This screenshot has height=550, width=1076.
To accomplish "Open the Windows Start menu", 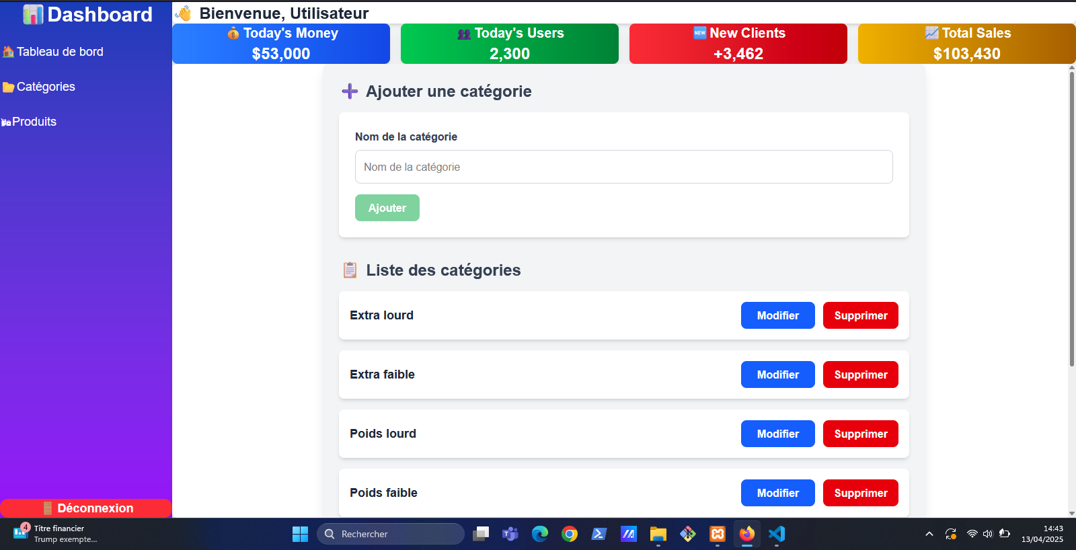I will (300, 534).
